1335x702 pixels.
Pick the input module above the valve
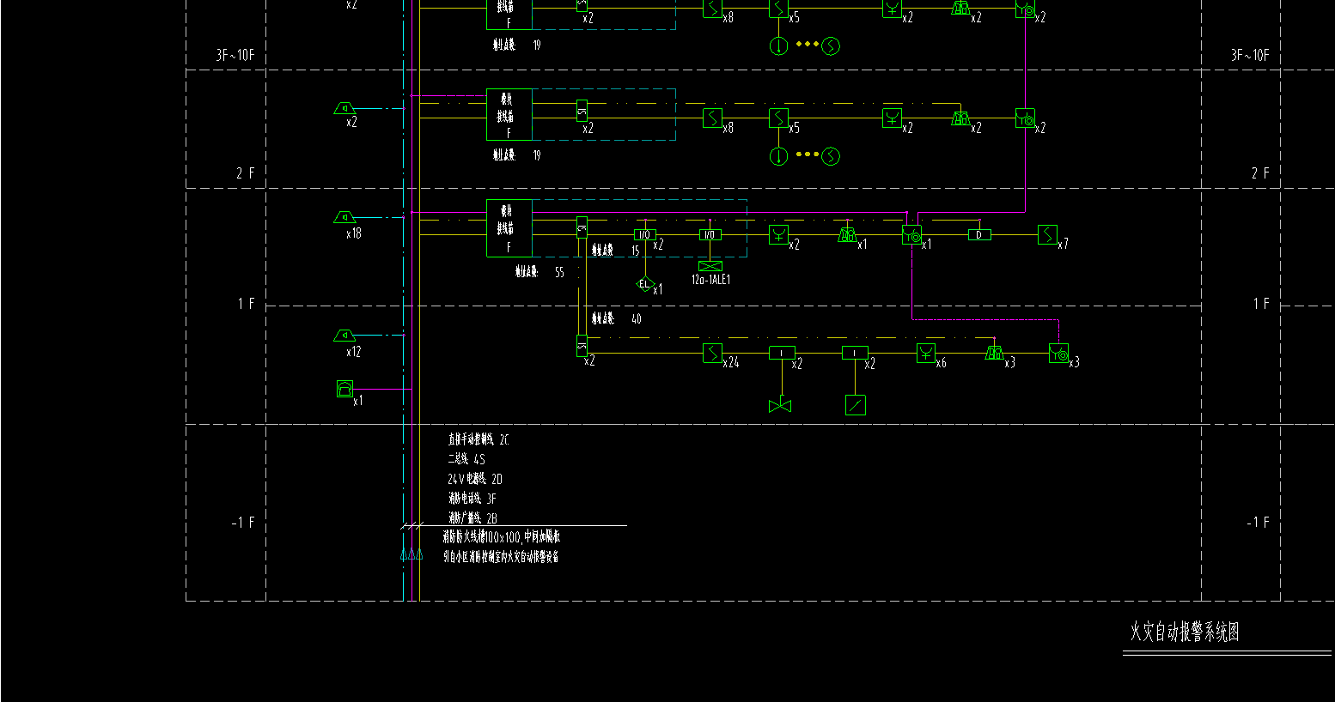(782, 353)
